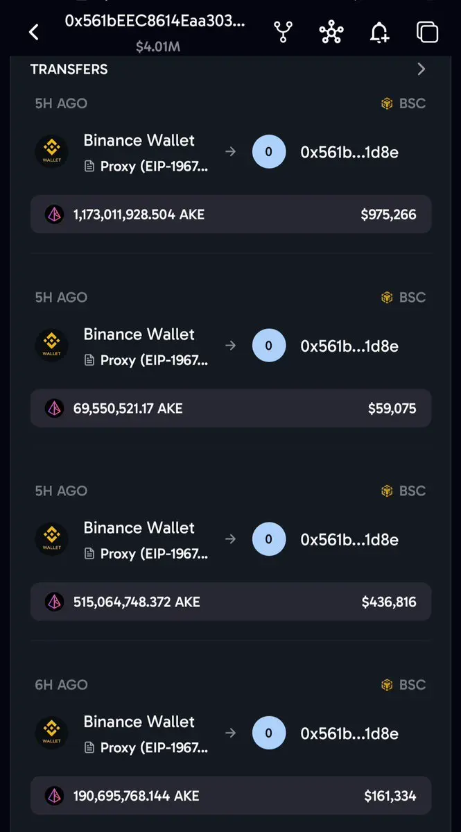Expand TRANSFERS with the right chevron
This screenshot has height=832, width=461.
coord(421,69)
